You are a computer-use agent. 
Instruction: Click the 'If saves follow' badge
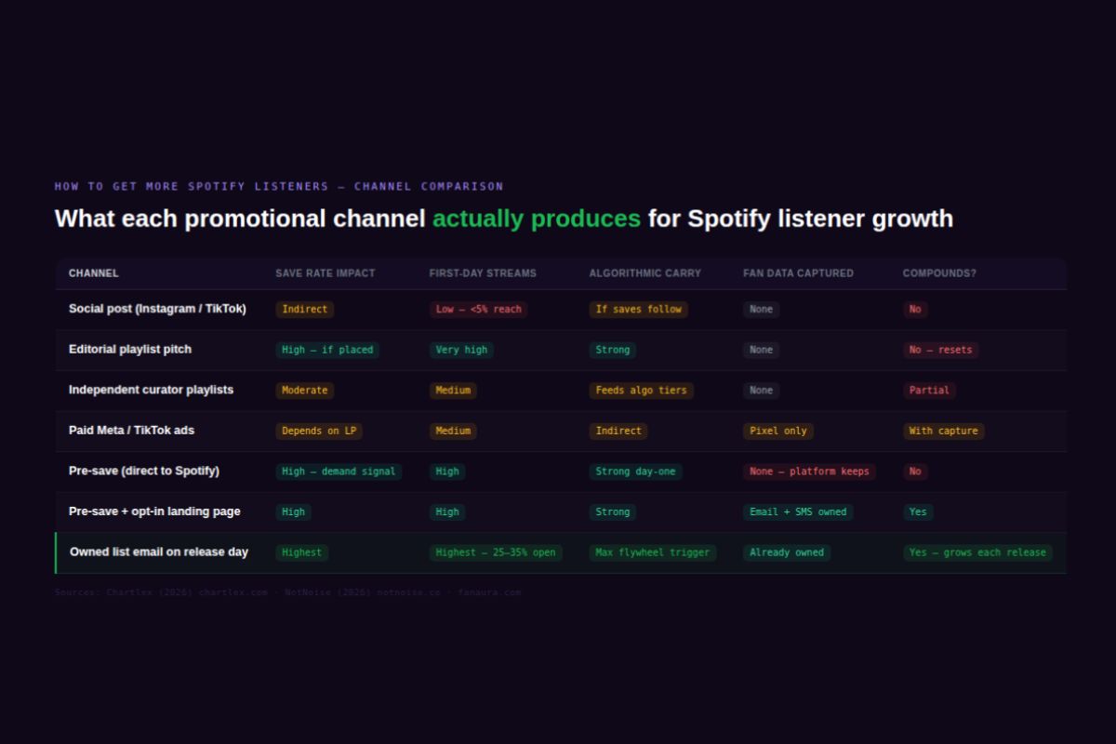click(639, 310)
